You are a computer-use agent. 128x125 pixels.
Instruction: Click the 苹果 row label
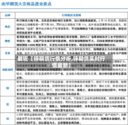pos(8,53)
